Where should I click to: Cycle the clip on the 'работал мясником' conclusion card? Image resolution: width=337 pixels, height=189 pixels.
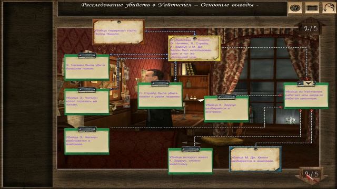click(306, 83)
